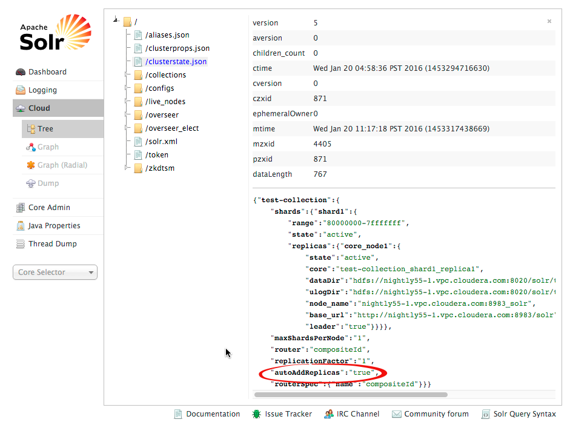
Task: Open the /live_nodes folder
Action: tap(165, 102)
